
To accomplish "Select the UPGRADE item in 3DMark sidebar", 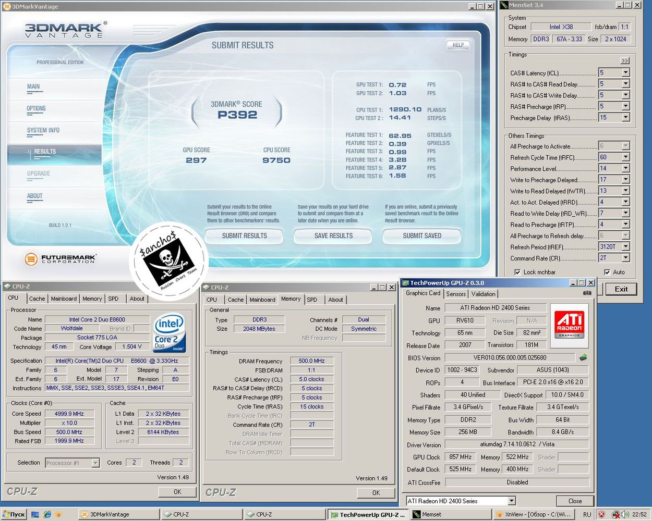I will tap(39, 173).
